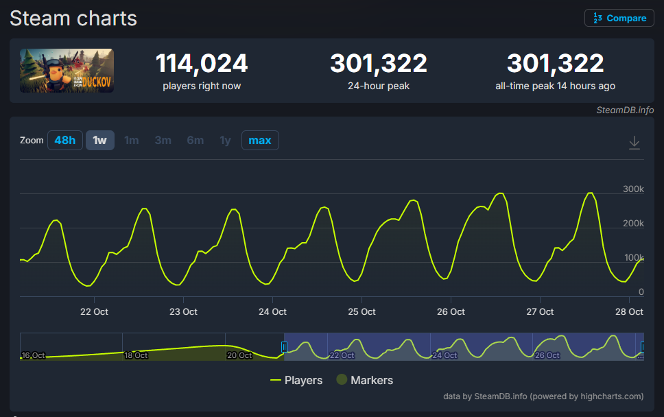Viewport: 664px width, 417px height.
Task: Select the 6m zoom range
Action: (195, 140)
